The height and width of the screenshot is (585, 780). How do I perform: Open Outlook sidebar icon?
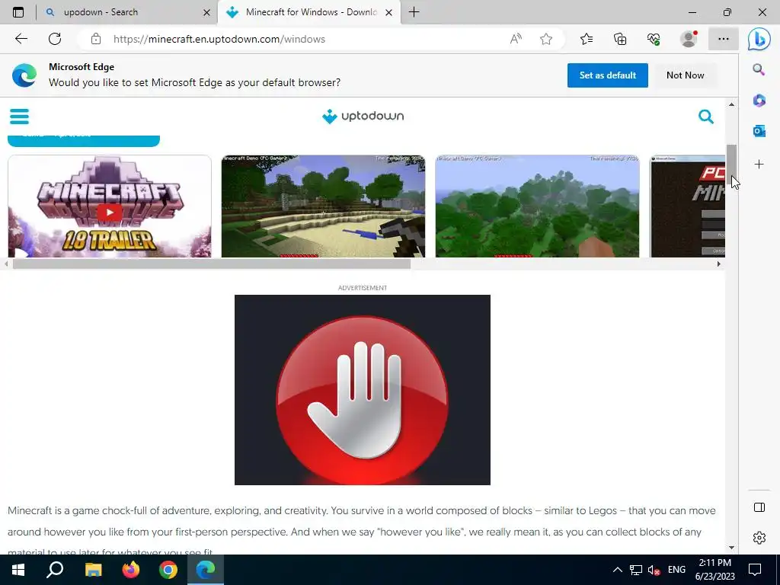[x=759, y=131]
